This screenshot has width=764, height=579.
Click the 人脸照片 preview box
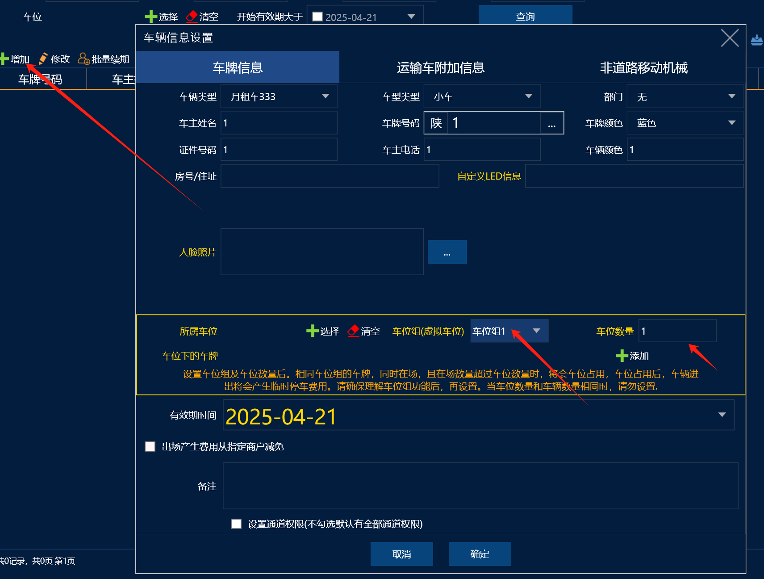[x=322, y=252]
